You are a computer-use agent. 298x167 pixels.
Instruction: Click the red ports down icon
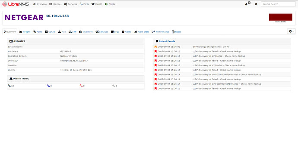[x=81, y=86]
